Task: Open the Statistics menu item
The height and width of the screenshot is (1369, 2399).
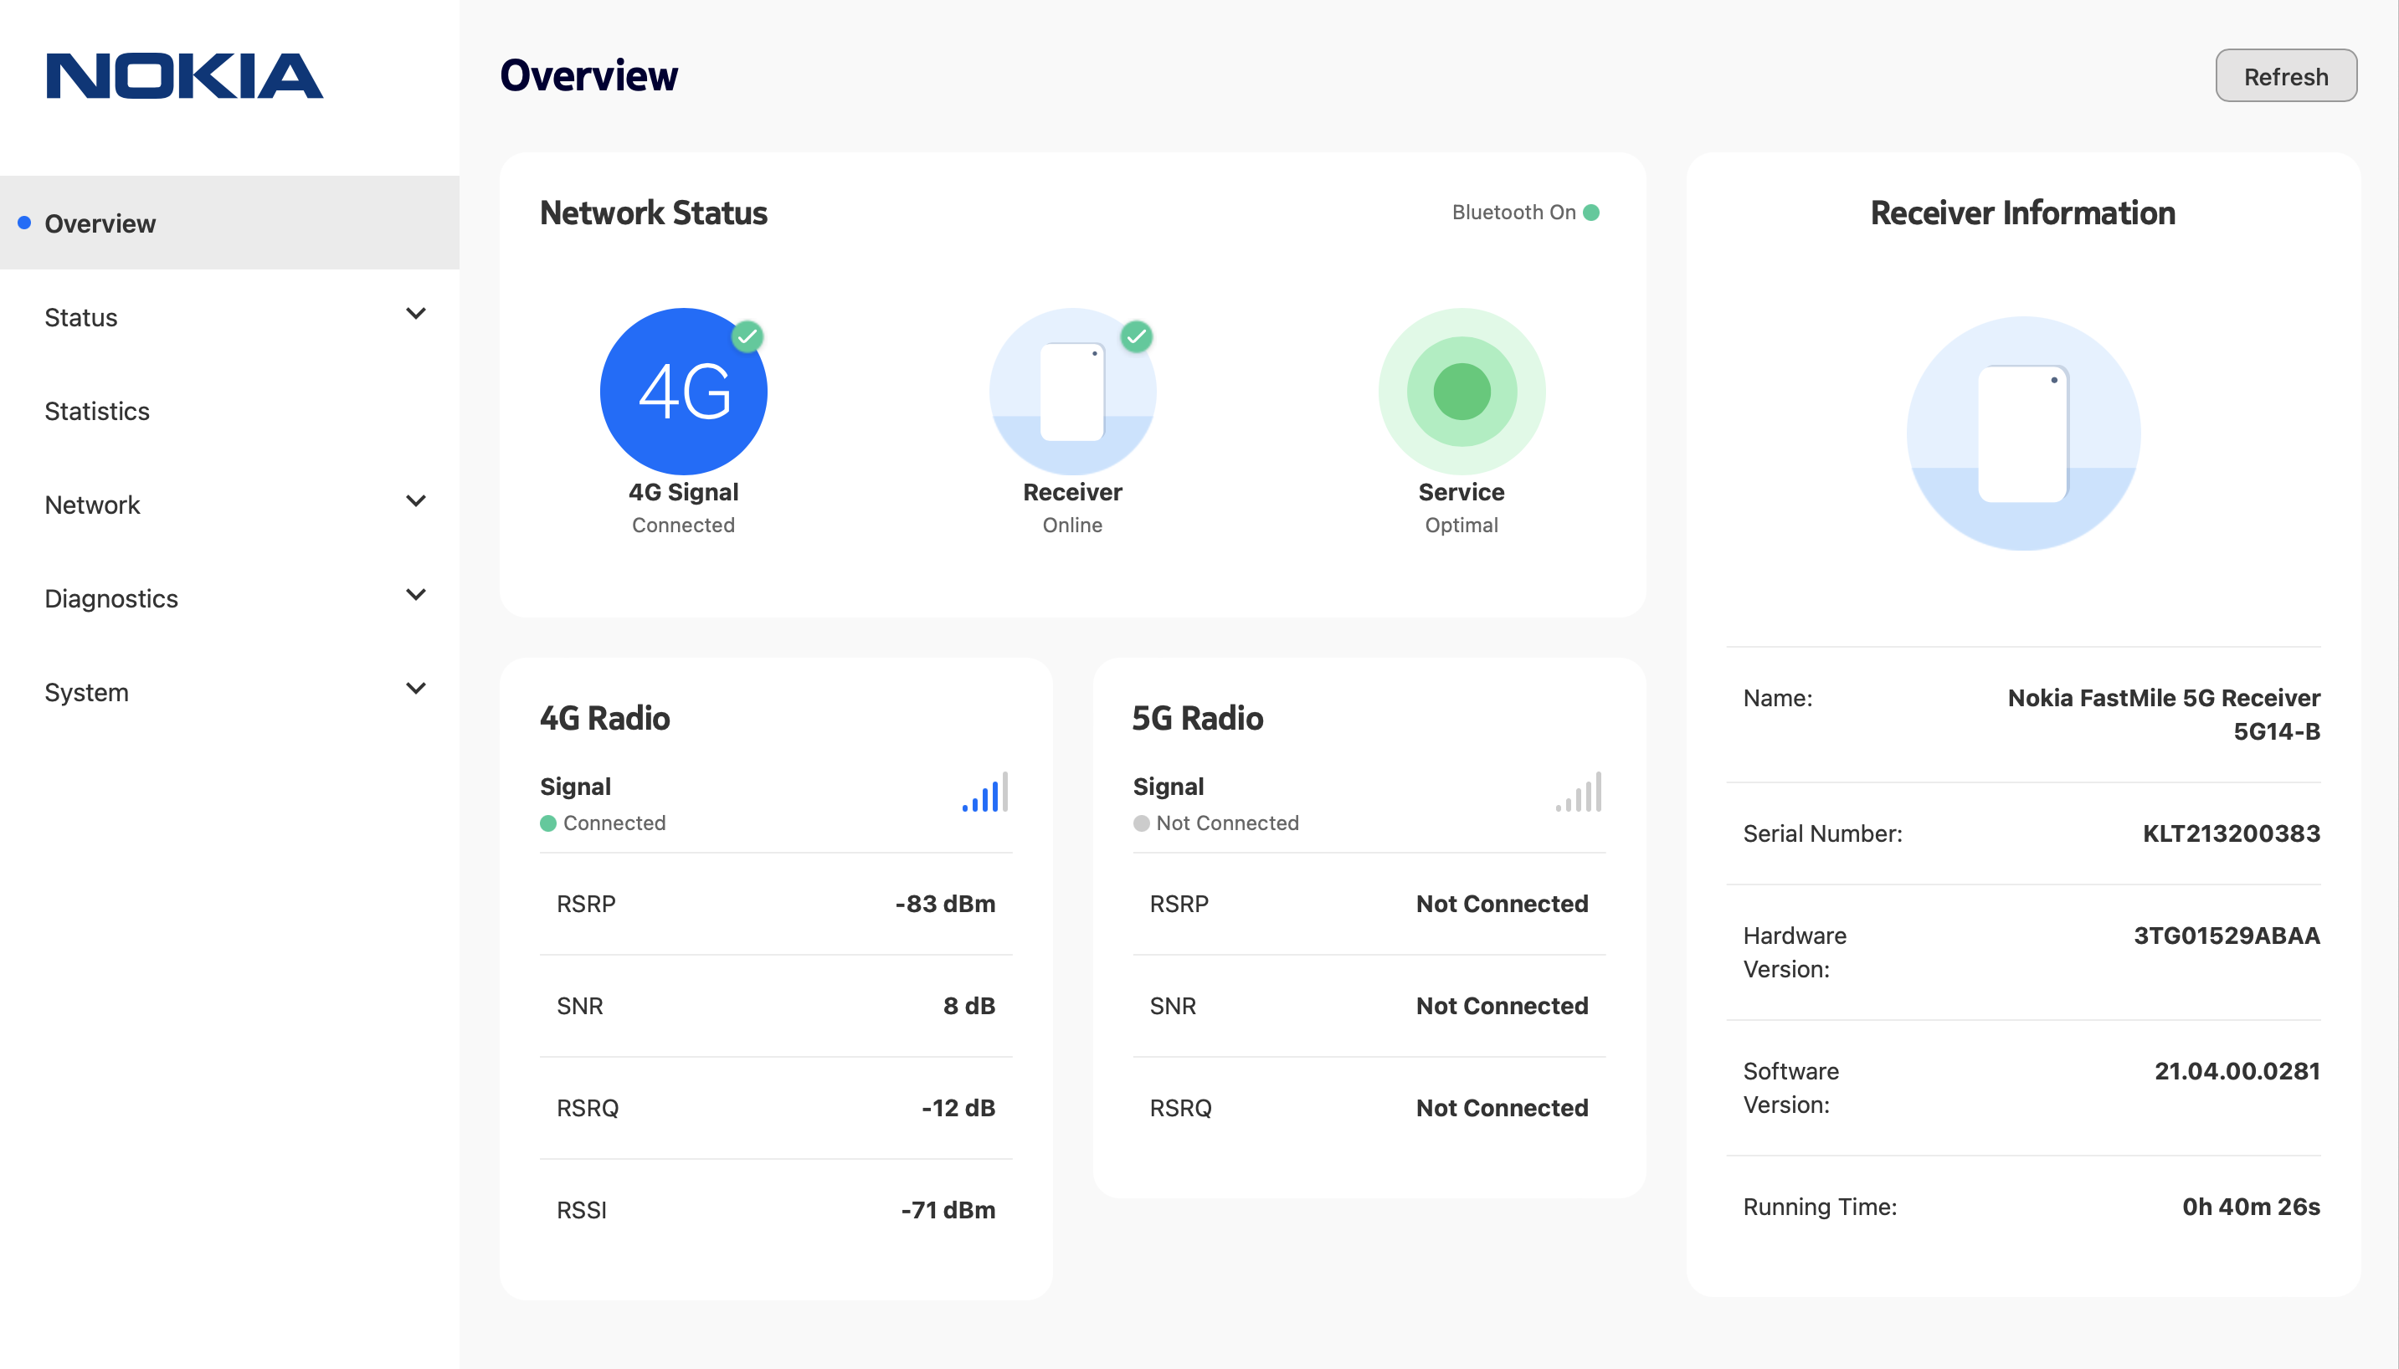Action: click(97, 411)
